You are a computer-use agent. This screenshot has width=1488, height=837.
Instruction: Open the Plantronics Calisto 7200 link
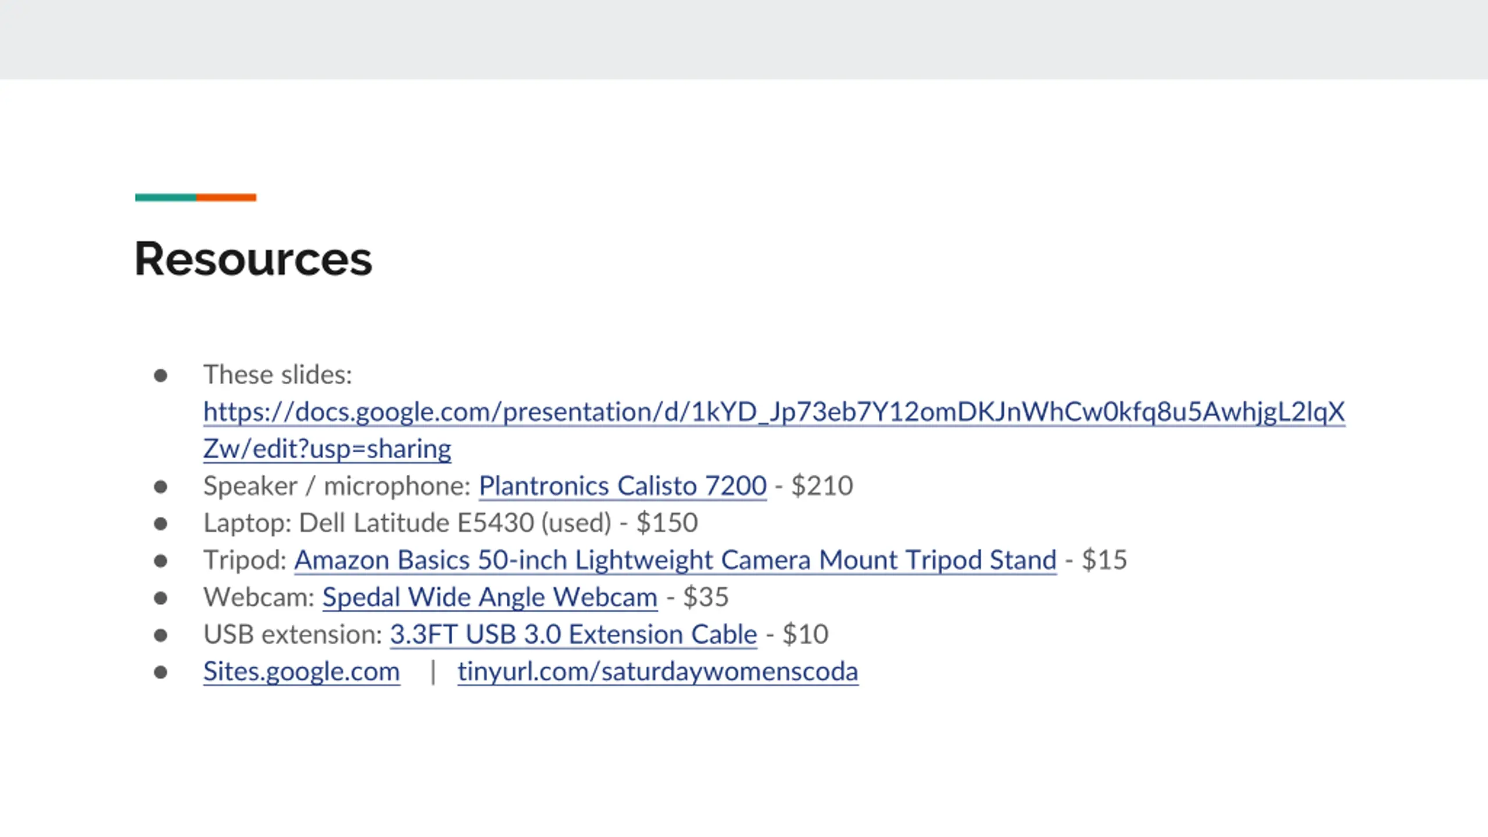[x=623, y=486]
